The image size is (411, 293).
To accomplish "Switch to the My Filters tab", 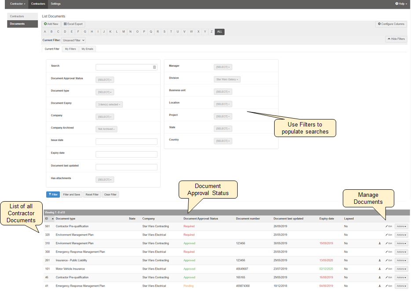I will [70, 49].
